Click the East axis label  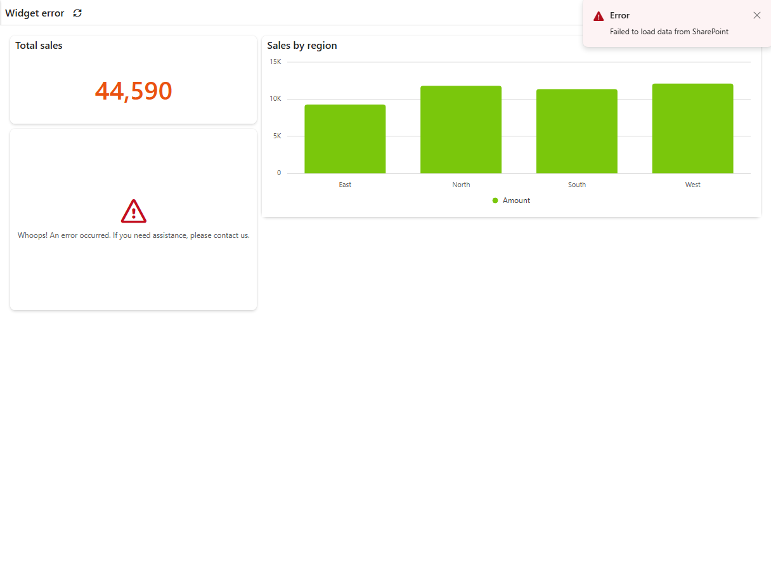(345, 185)
